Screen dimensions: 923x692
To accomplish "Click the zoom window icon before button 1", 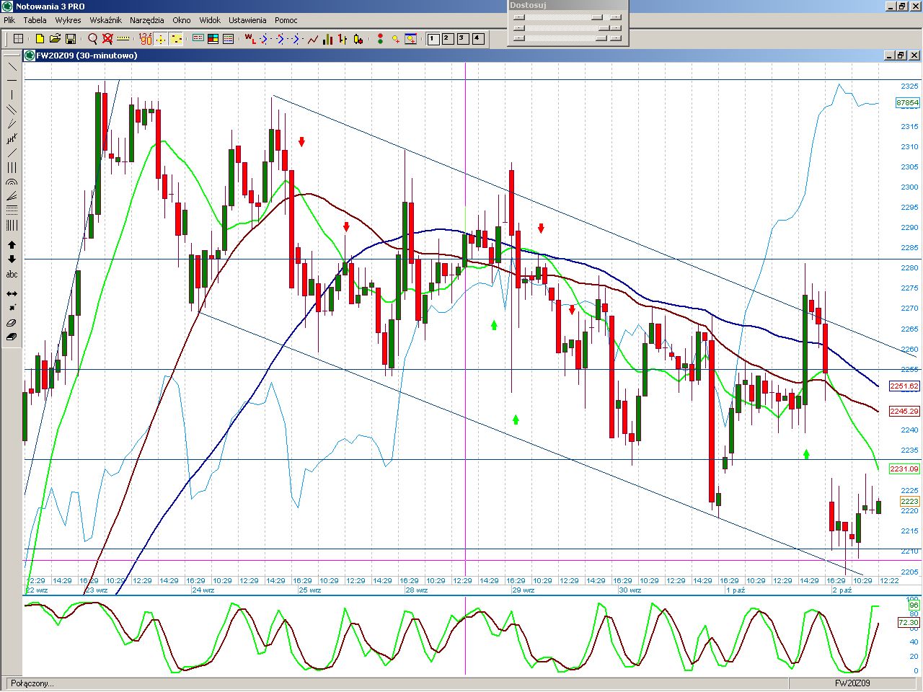I will 410,39.
